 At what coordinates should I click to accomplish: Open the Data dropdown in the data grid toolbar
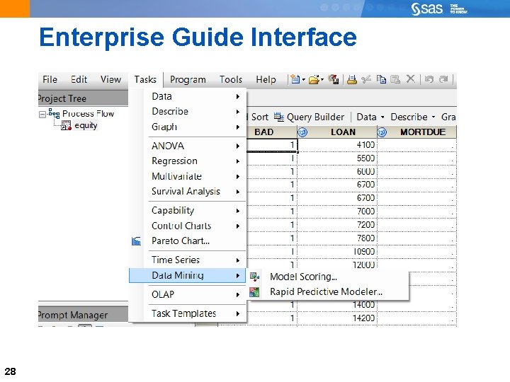pos(370,117)
